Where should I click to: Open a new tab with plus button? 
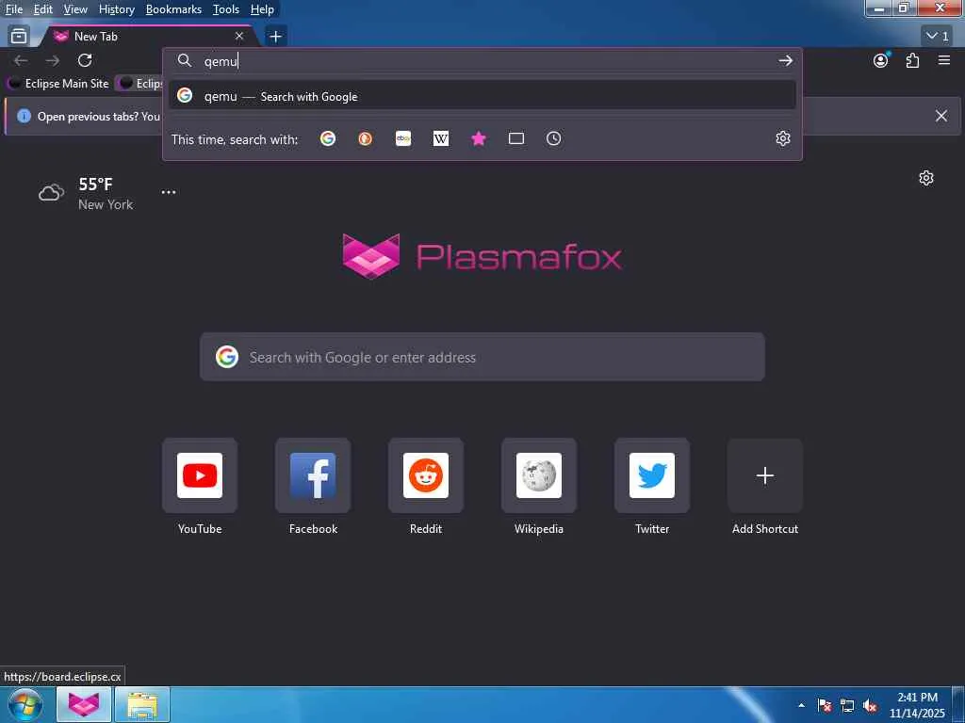[x=276, y=37]
